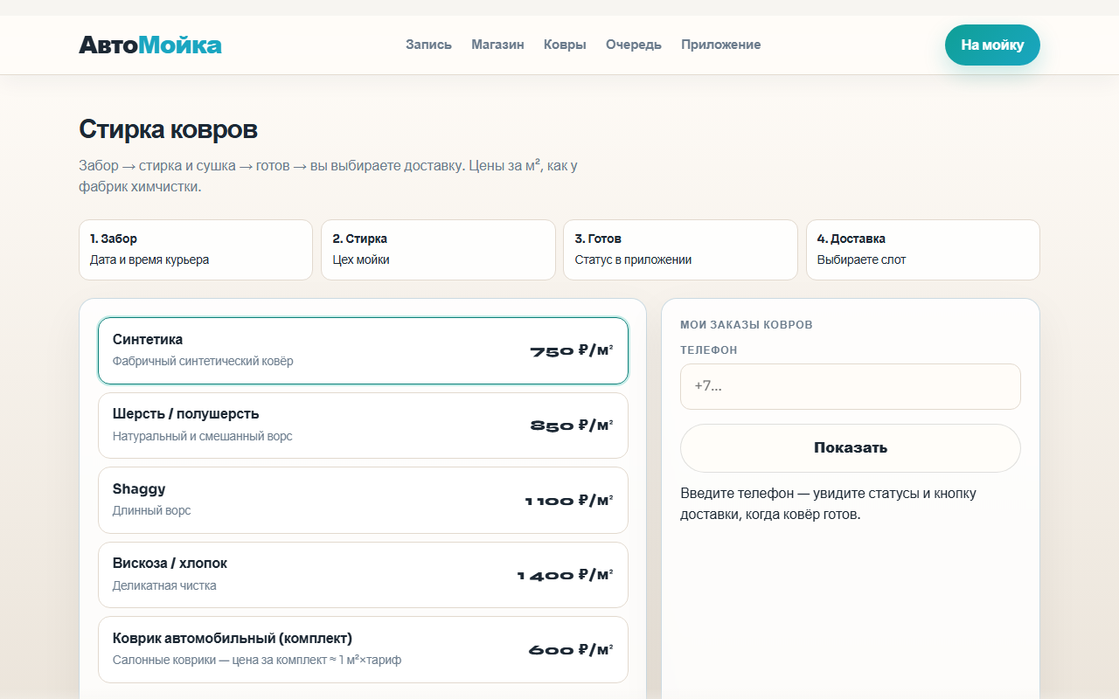Click the Мои заказы ковров label

(x=747, y=325)
